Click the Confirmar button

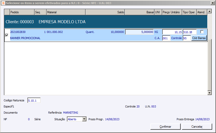tap(166, 127)
